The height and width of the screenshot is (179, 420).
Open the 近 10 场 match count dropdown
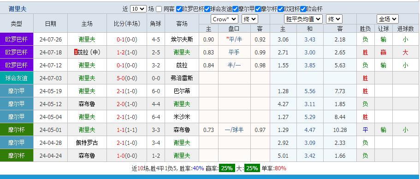click(138, 9)
